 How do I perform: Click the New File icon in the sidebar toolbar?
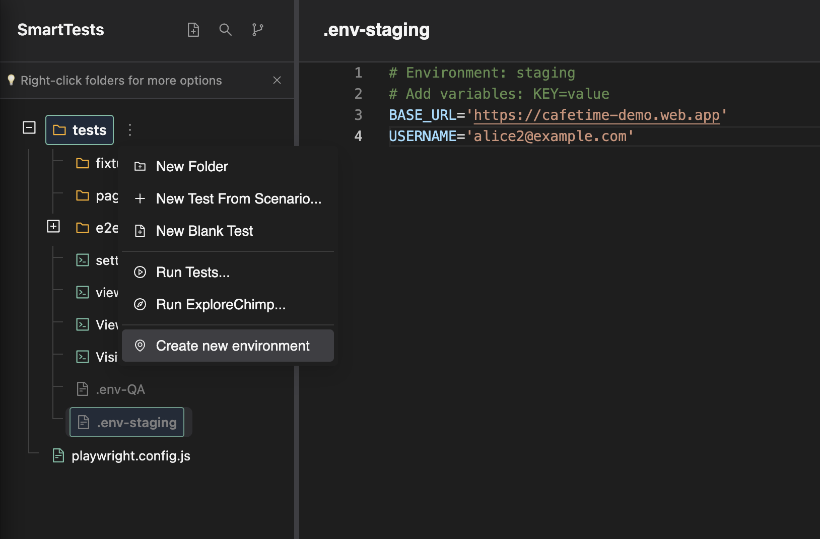point(193,30)
